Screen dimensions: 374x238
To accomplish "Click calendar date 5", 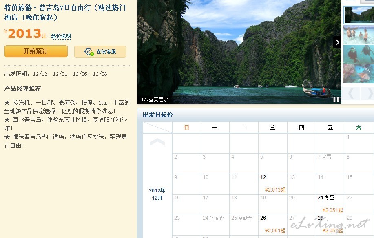I will click(262, 157).
